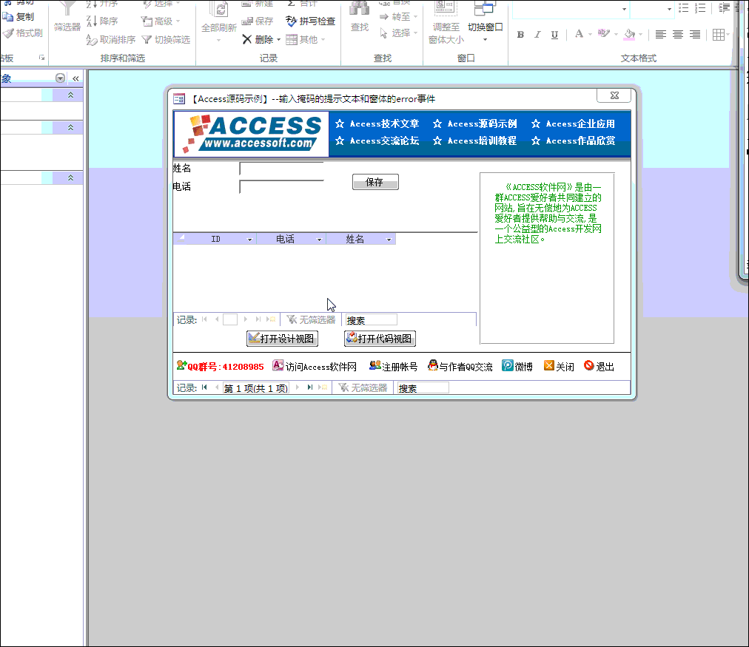The height and width of the screenshot is (647, 749).
Task: Add new blank record in subform navigator
Action: 271,319
